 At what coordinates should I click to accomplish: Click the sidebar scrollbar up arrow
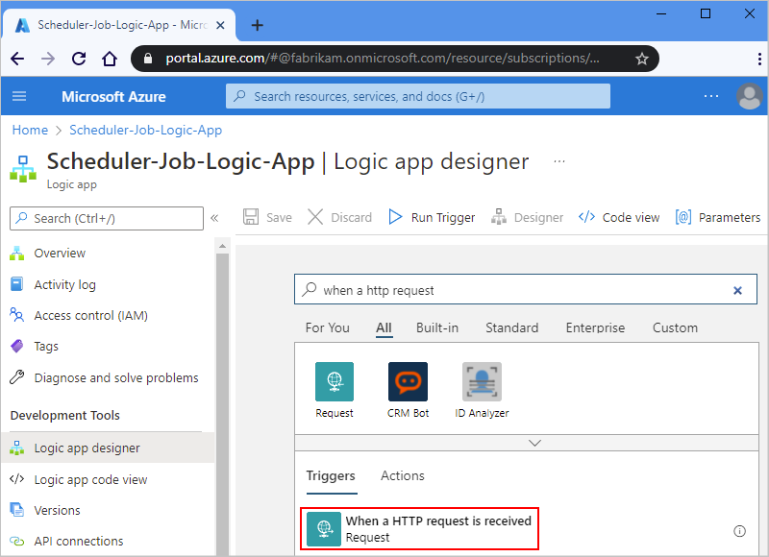coord(222,246)
